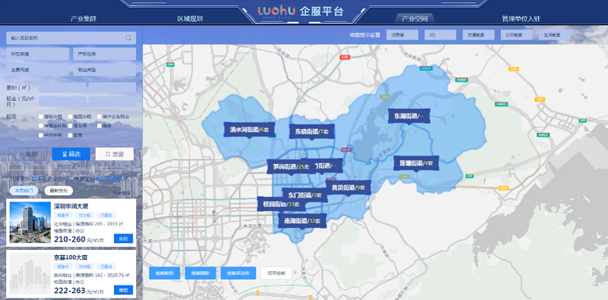Switch to the 最新发布 tab
This screenshot has height=300, width=608.
59,191
